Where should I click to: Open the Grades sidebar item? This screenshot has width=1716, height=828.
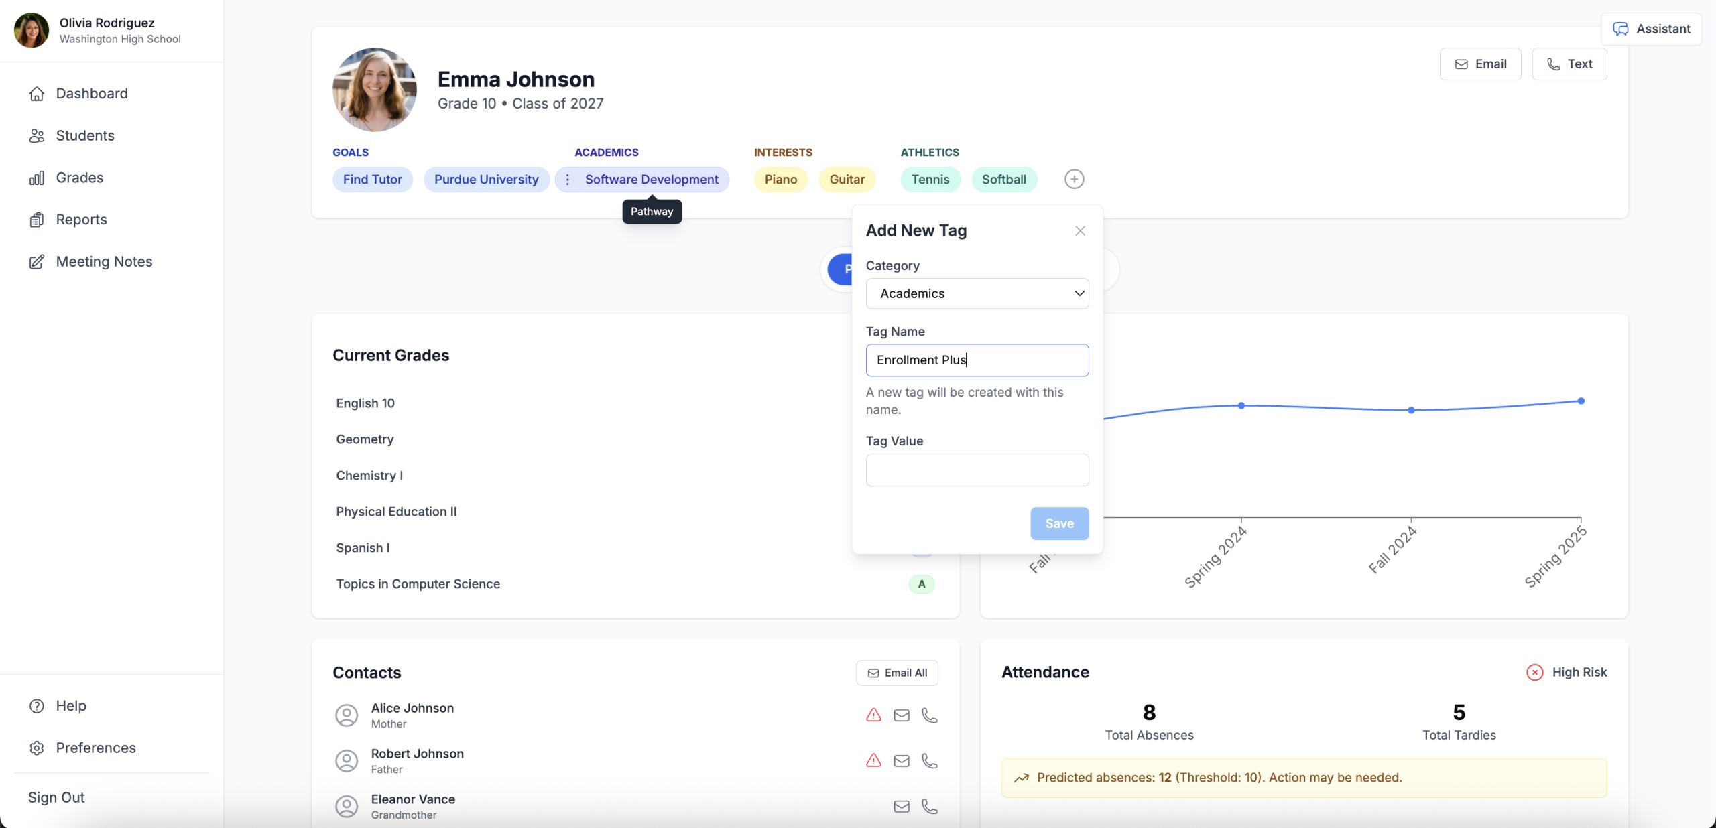click(x=79, y=178)
